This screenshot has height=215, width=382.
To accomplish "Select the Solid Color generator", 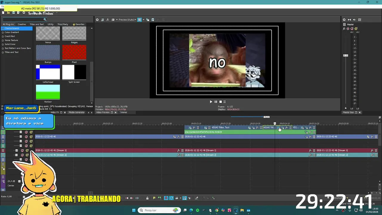I will 10,44.
